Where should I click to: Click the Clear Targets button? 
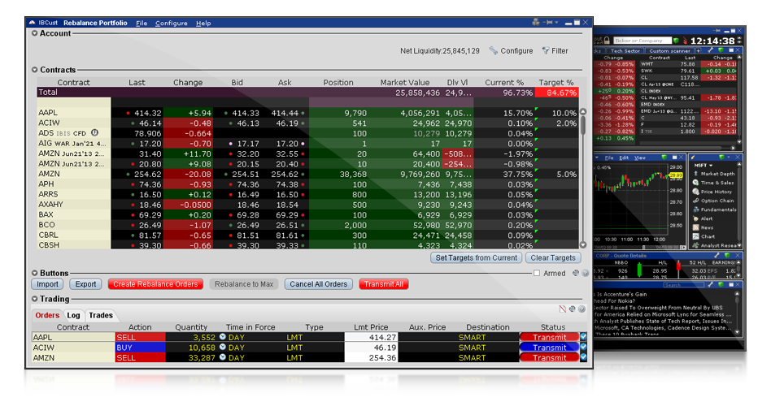tap(553, 257)
